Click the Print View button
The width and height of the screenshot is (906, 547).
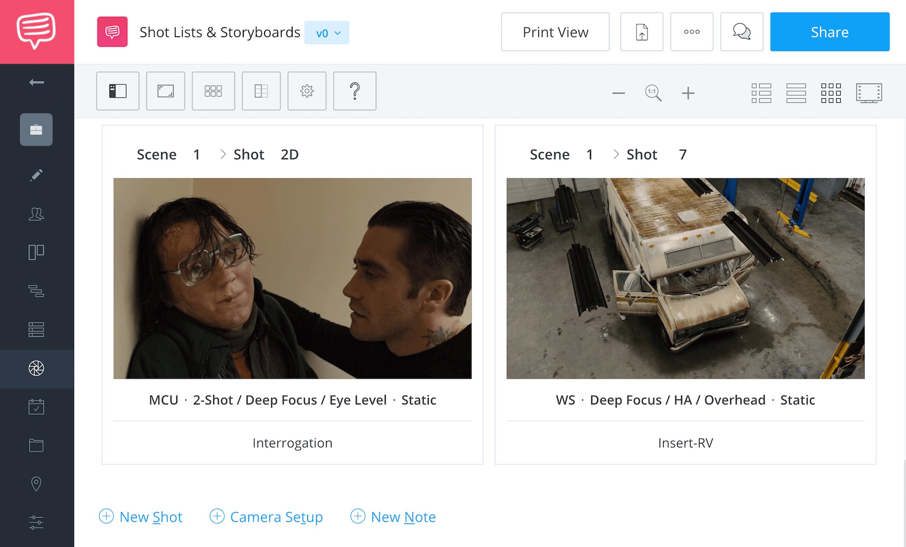555,32
